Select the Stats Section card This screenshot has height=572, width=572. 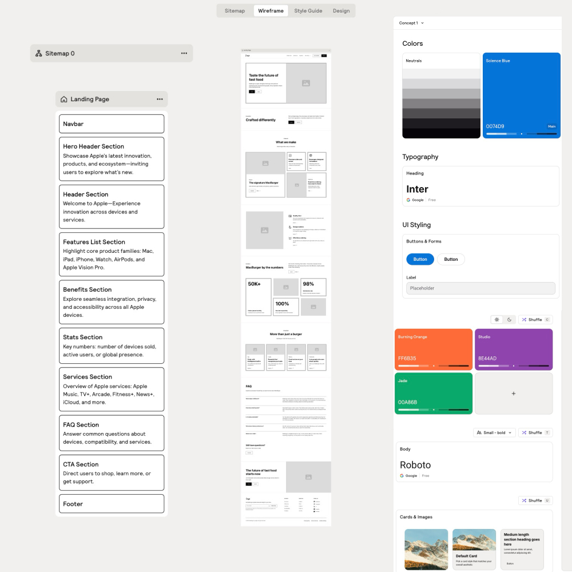(112, 346)
